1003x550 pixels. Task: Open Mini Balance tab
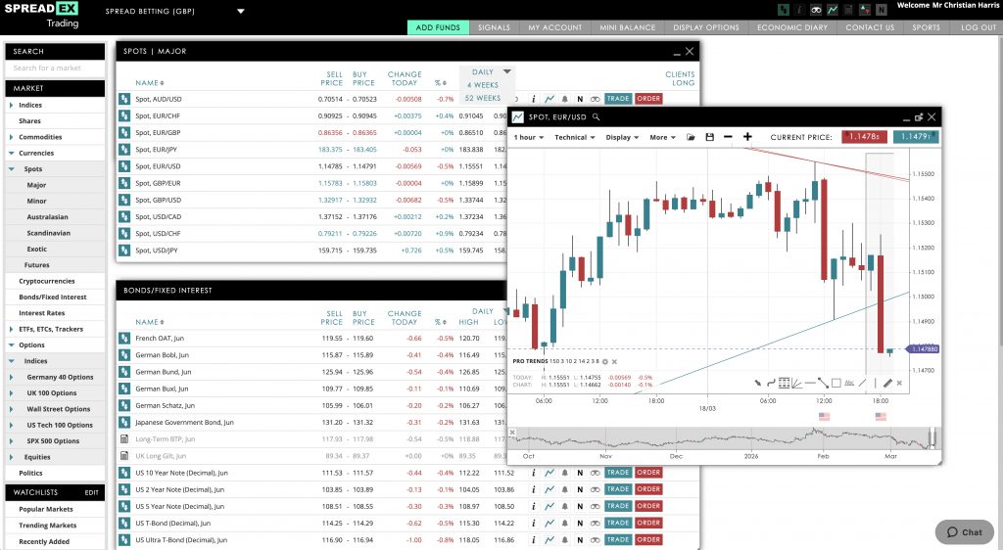[x=628, y=27]
